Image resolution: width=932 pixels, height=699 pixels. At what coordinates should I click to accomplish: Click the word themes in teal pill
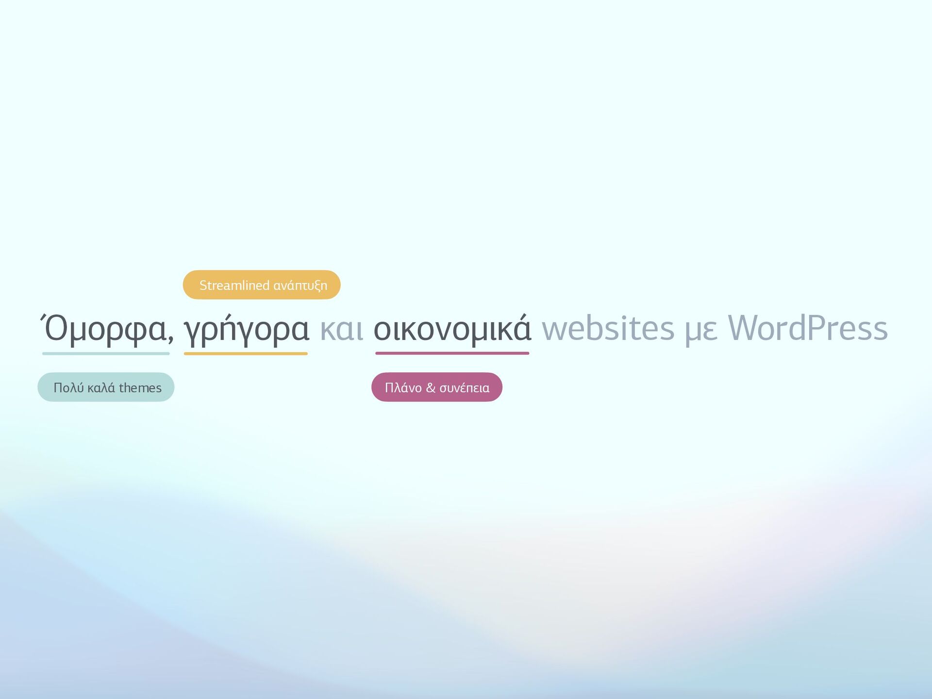pos(140,388)
